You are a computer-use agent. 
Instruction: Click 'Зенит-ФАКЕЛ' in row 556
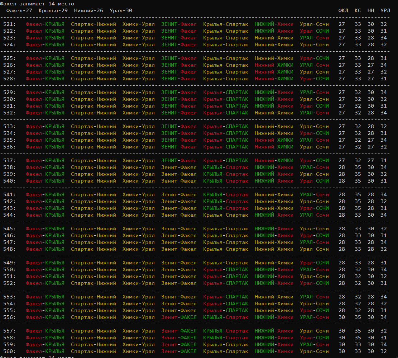[x=179, y=317]
